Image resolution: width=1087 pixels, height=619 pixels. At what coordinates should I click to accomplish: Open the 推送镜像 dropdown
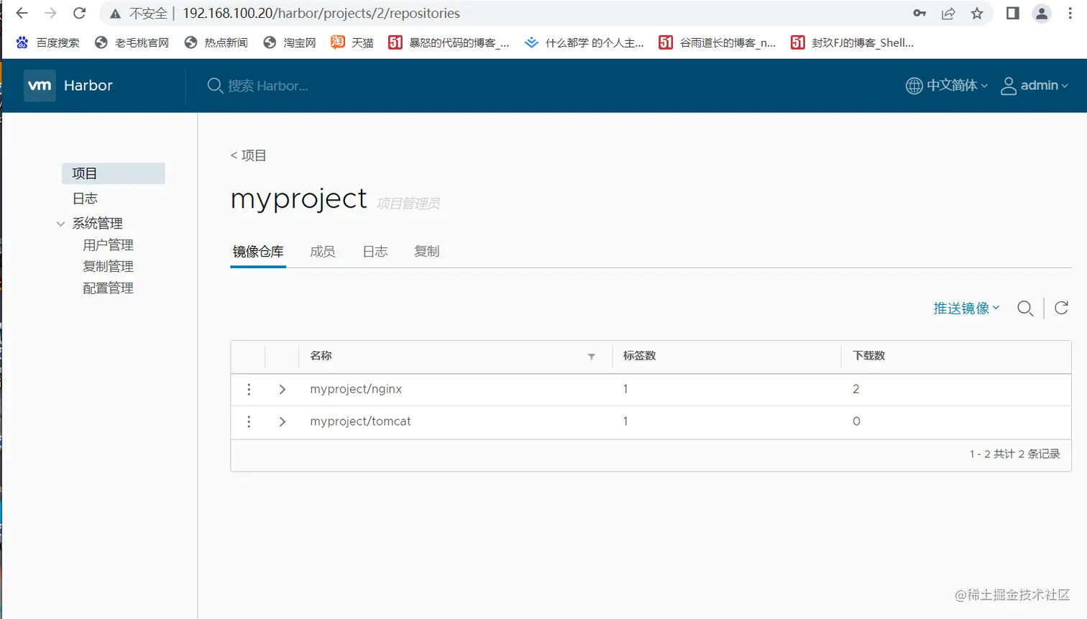click(966, 308)
